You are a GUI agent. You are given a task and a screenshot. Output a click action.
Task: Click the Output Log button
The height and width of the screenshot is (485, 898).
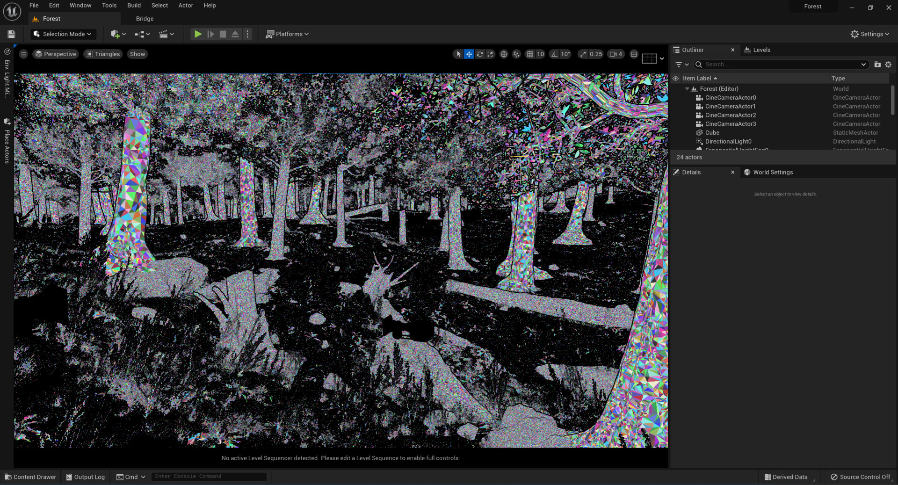[x=86, y=477]
